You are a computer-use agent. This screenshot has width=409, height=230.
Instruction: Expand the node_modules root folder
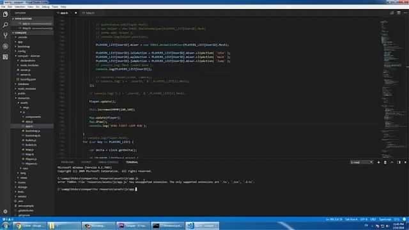(x=27, y=89)
